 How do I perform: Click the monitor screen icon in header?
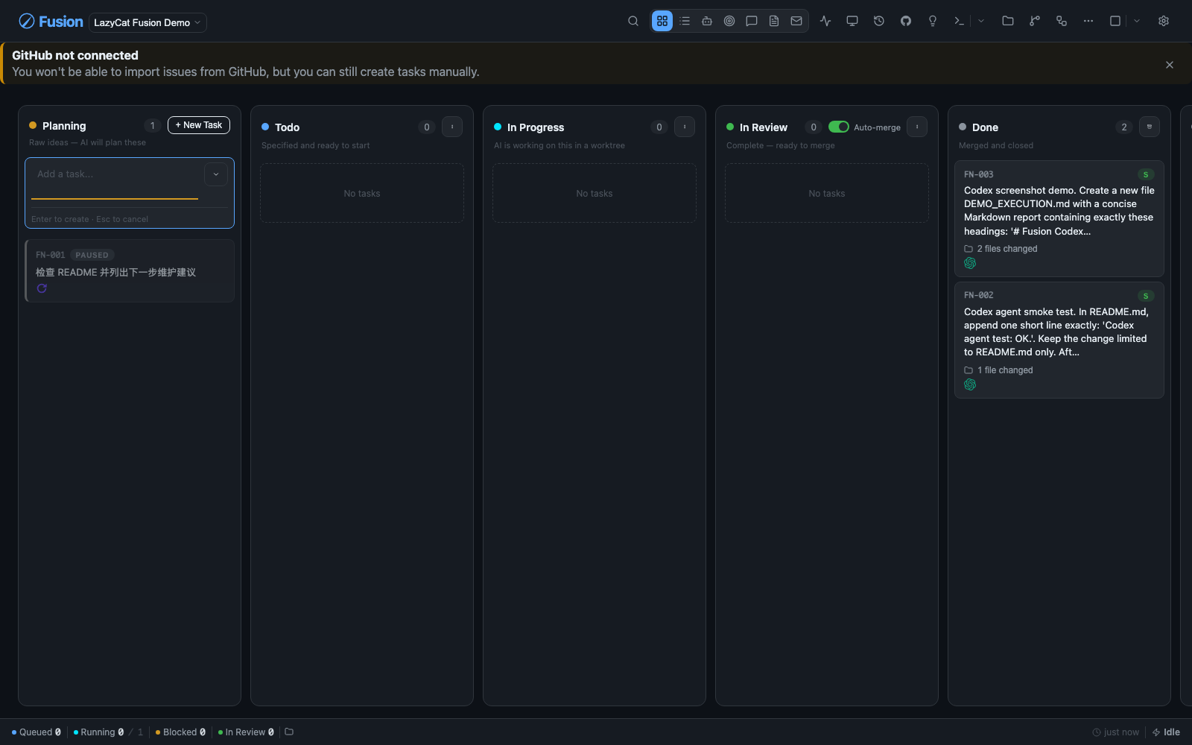tap(852, 21)
